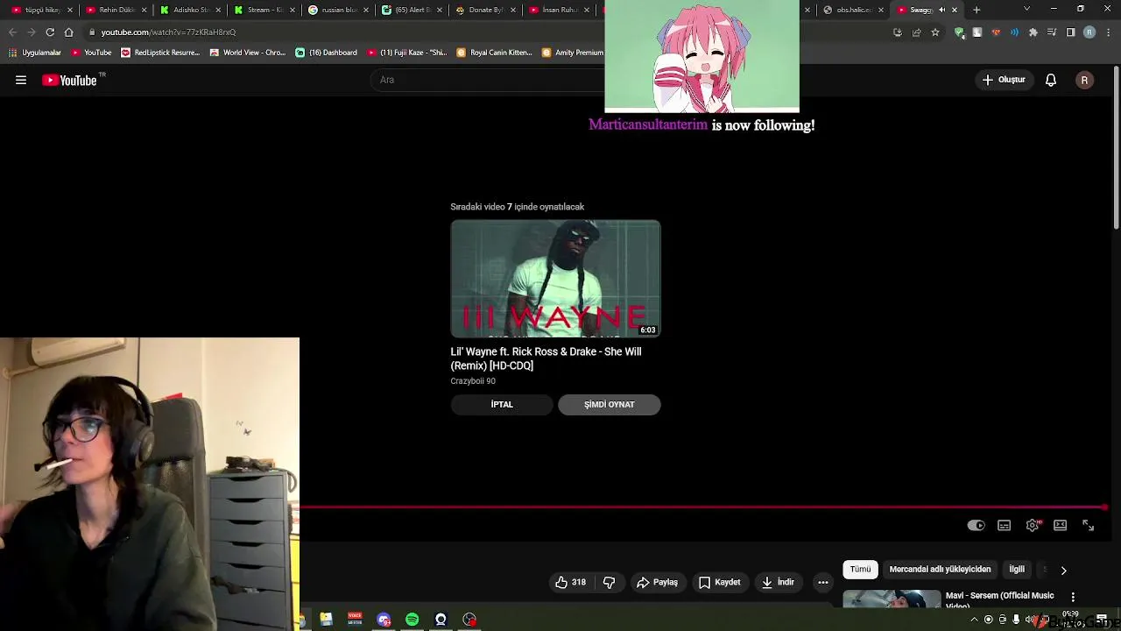Show hidden system tray icons
Viewport: 1121px width, 631px height.
pos(974,620)
